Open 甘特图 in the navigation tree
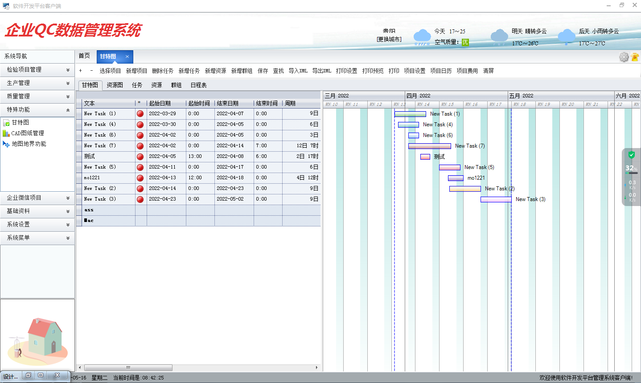641x383 pixels. click(20, 122)
